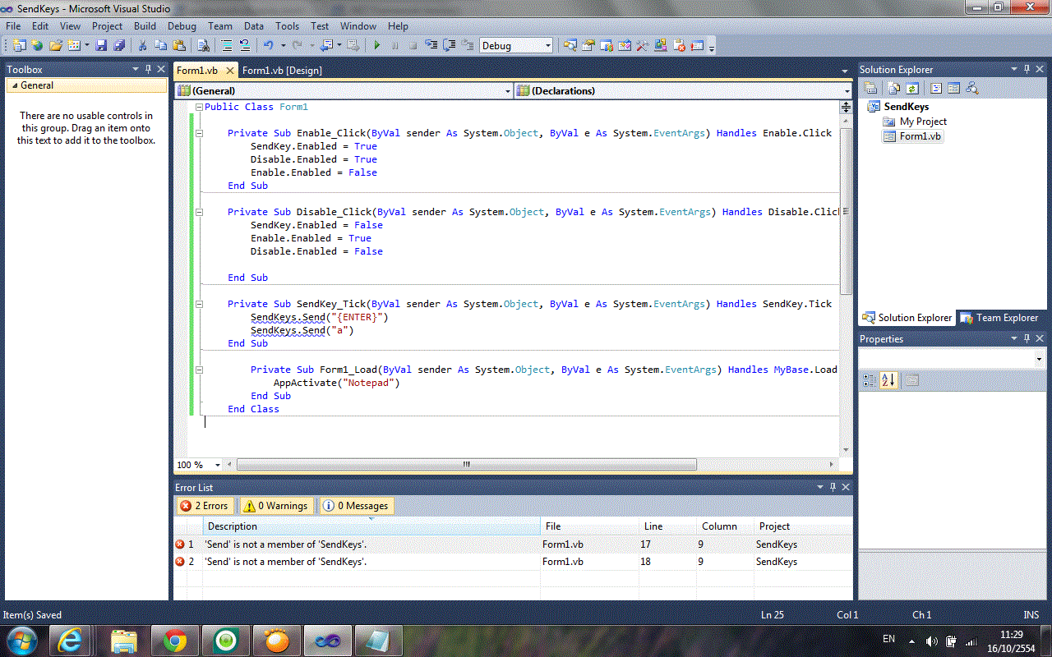Open the Tools menu
The height and width of the screenshot is (657, 1052).
pos(287,26)
